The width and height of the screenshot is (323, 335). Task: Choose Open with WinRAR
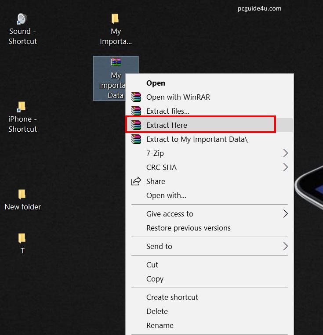click(x=178, y=97)
